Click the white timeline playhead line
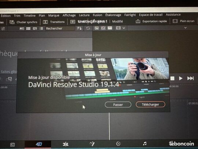 (x=109, y=126)
